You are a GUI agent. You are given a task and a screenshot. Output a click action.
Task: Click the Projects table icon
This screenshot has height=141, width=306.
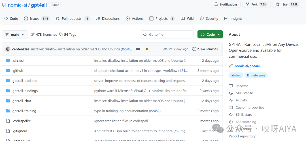pyautogui.click(x=151, y=18)
